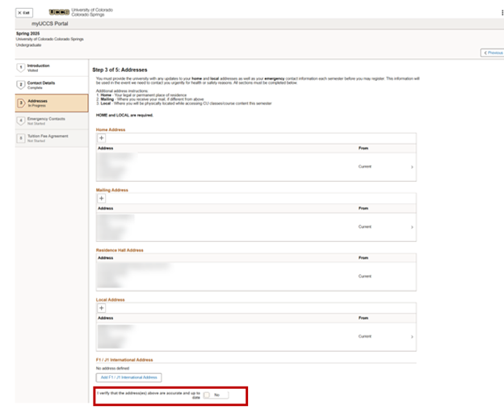The height and width of the screenshot is (414, 504).
Task: Go back with the Previous button
Action: coord(492,53)
